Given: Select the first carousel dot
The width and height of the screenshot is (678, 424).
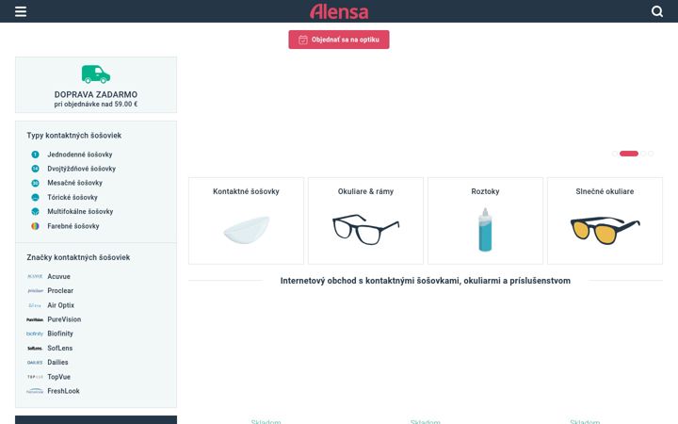Looking at the screenshot, I should click(x=615, y=154).
